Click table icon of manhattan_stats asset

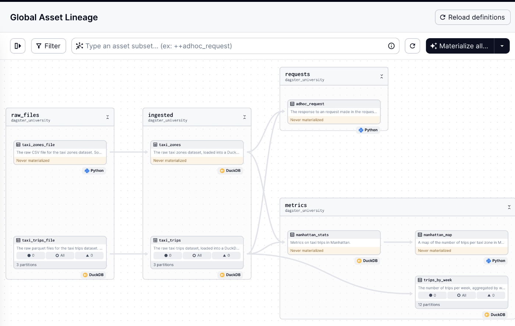(292, 235)
